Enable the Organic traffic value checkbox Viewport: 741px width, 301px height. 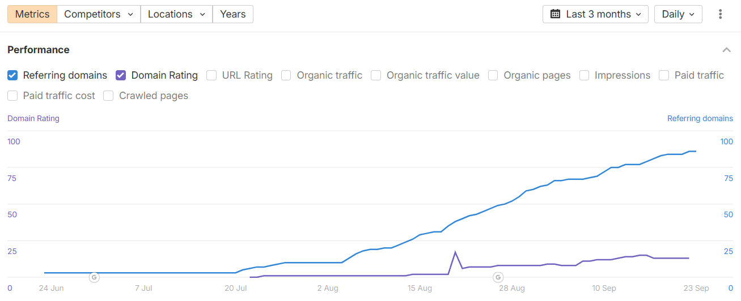pos(376,75)
